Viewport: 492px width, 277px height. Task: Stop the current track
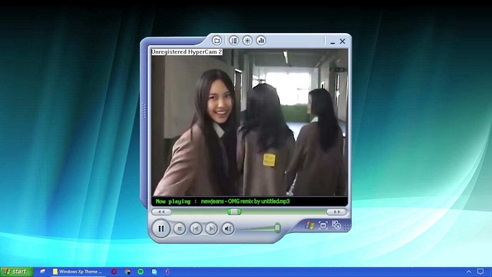click(x=180, y=229)
